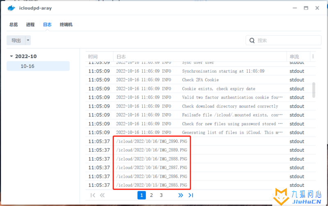Click the search magnifier icon
The image size is (328, 206).
[252, 40]
